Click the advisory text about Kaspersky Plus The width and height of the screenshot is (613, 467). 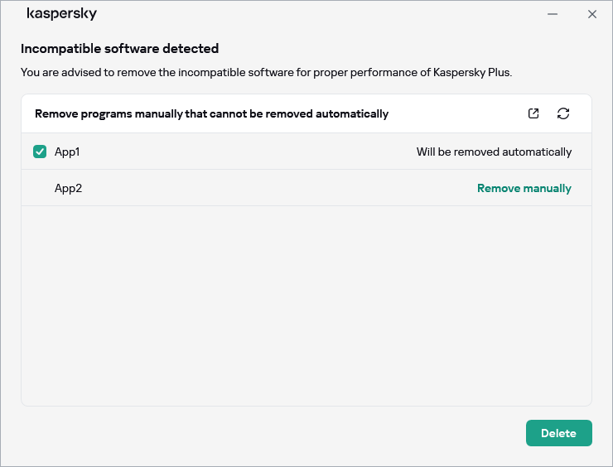coord(266,72)
